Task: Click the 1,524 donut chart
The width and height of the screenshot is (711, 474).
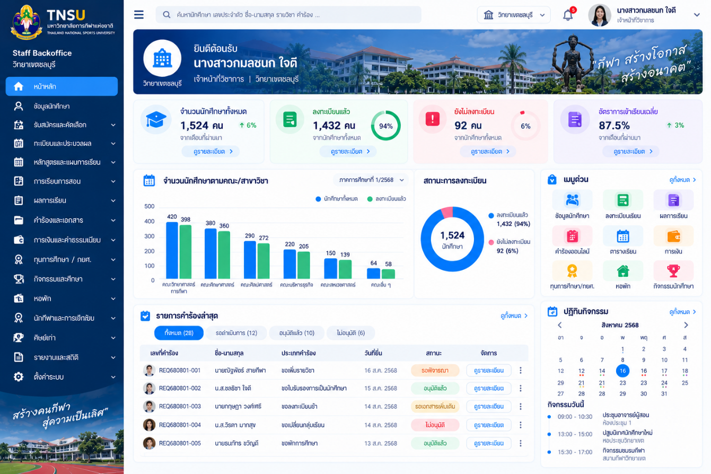Action: (452, 239)
